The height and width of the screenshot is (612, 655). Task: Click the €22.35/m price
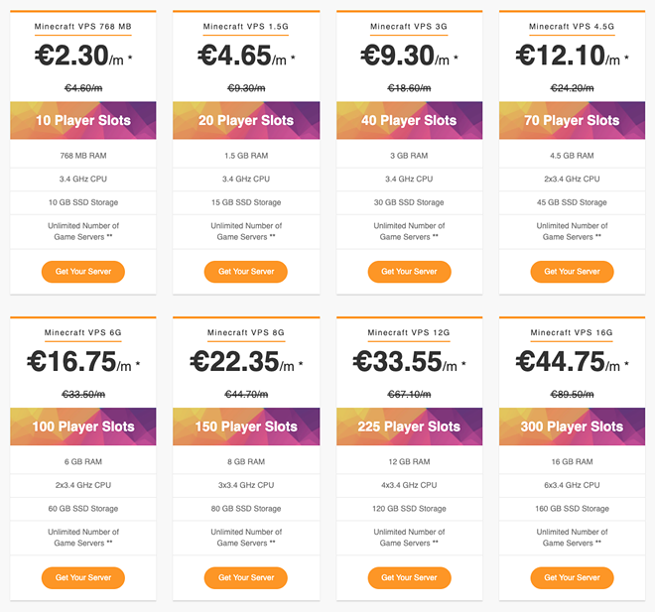click(246, 362)
